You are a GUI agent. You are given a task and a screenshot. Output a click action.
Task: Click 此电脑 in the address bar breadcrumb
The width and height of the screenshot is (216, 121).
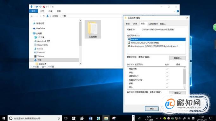coord(55,16)
